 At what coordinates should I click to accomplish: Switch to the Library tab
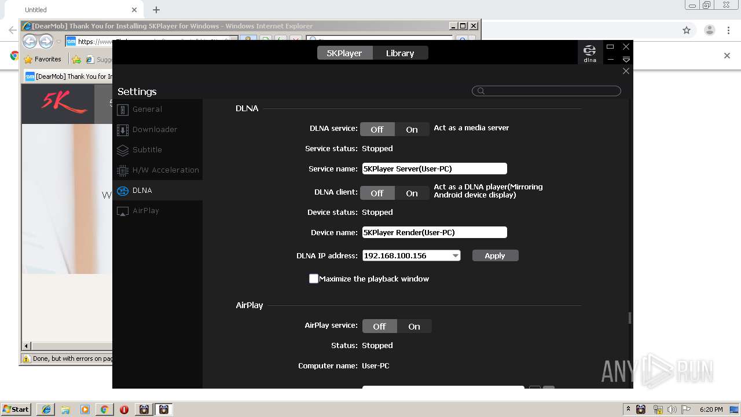[400, 53]
